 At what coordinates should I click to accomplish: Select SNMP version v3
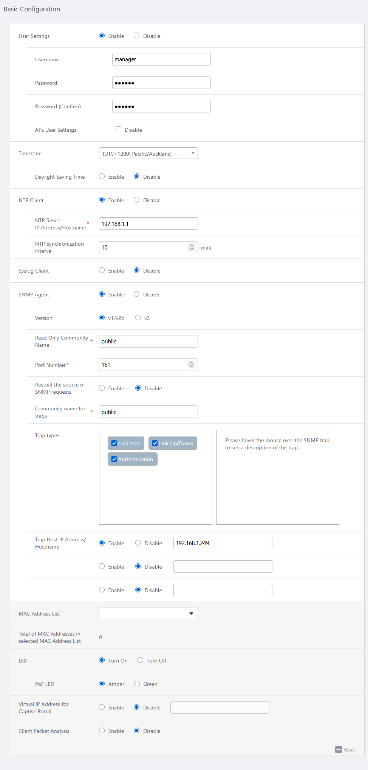pyautogui.click(x=138, y=318)
